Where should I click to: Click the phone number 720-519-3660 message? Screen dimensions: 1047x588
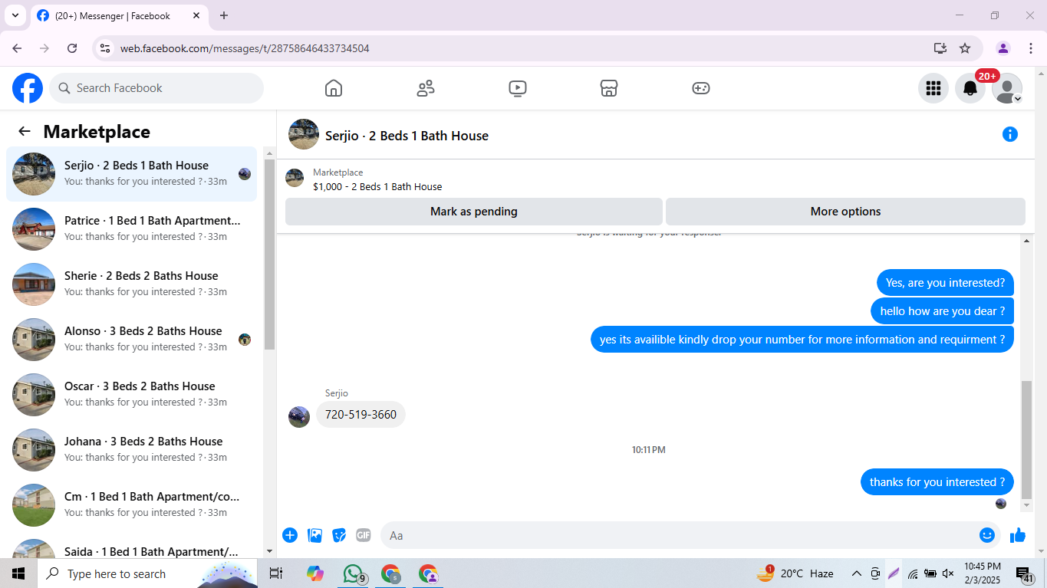[x=361, y=415]
